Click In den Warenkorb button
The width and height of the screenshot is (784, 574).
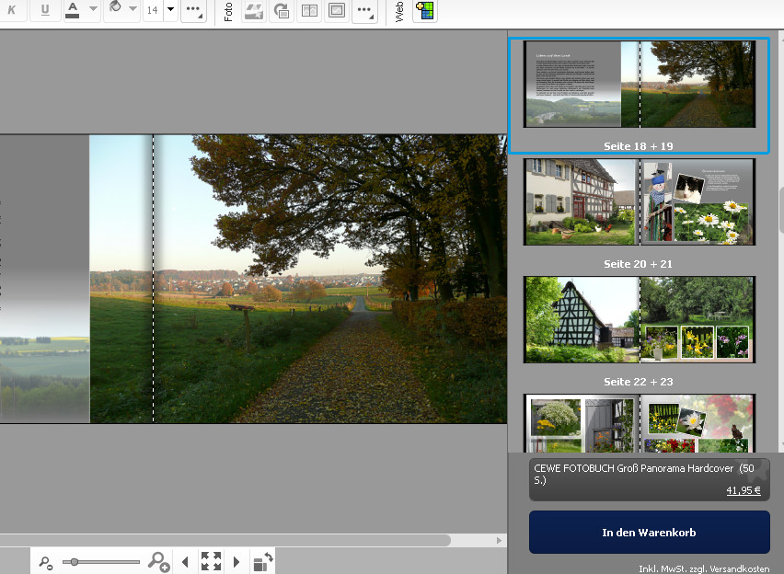click(649, 533)
